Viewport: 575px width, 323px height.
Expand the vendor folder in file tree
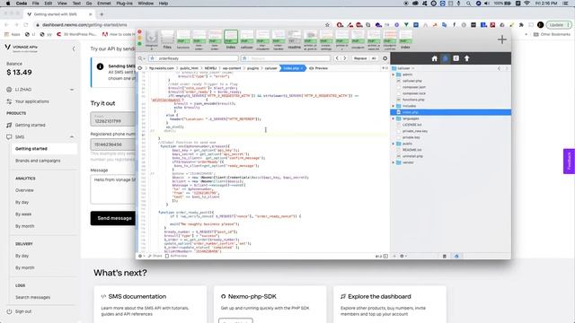(394, 162)
